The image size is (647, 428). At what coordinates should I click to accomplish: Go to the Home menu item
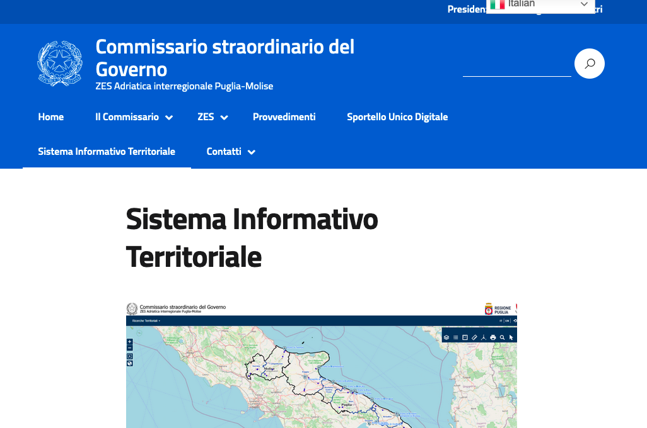tap(50, 117)
